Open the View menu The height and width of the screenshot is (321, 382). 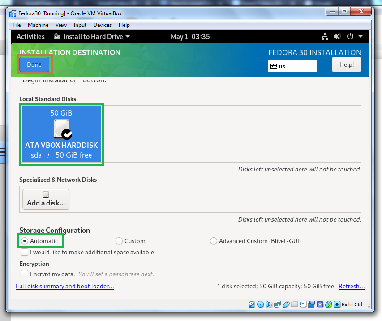click(61, 25)
